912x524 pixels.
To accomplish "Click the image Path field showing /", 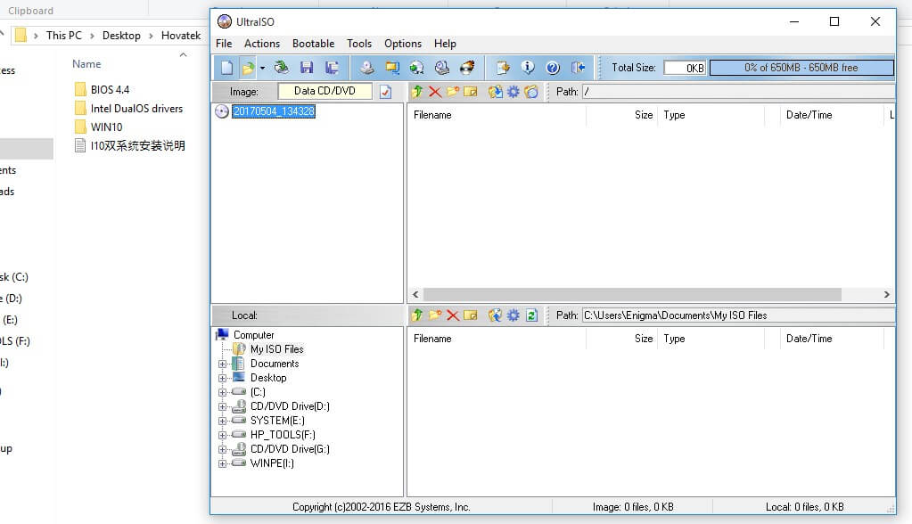I will pos(738,92).
